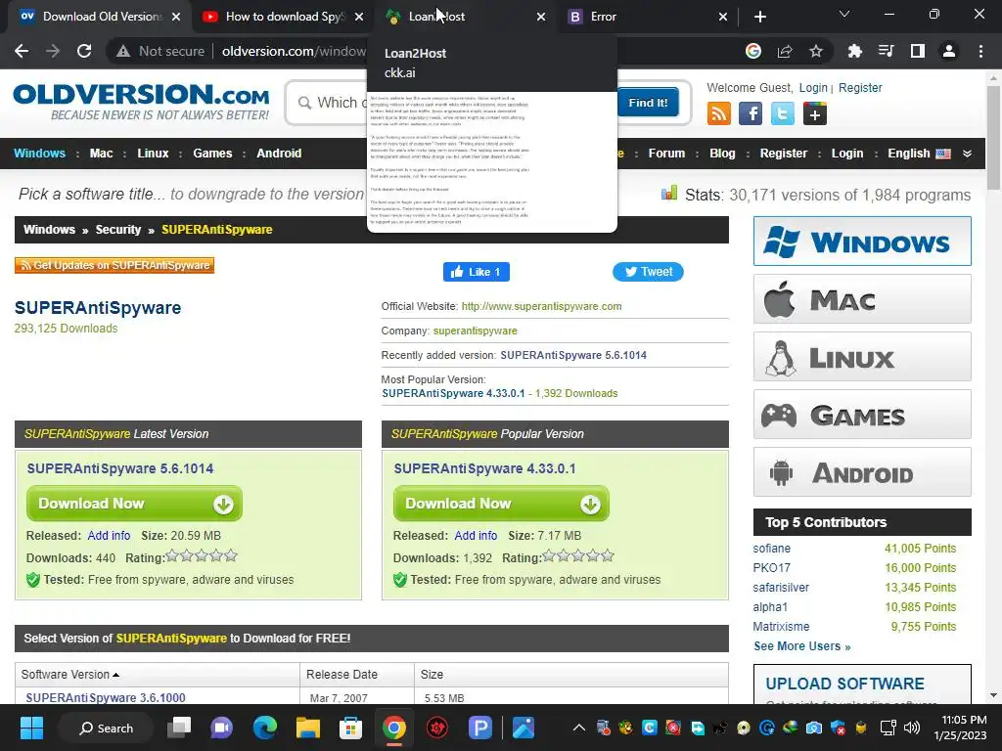Expand the navigation bar double chevron

967,154
